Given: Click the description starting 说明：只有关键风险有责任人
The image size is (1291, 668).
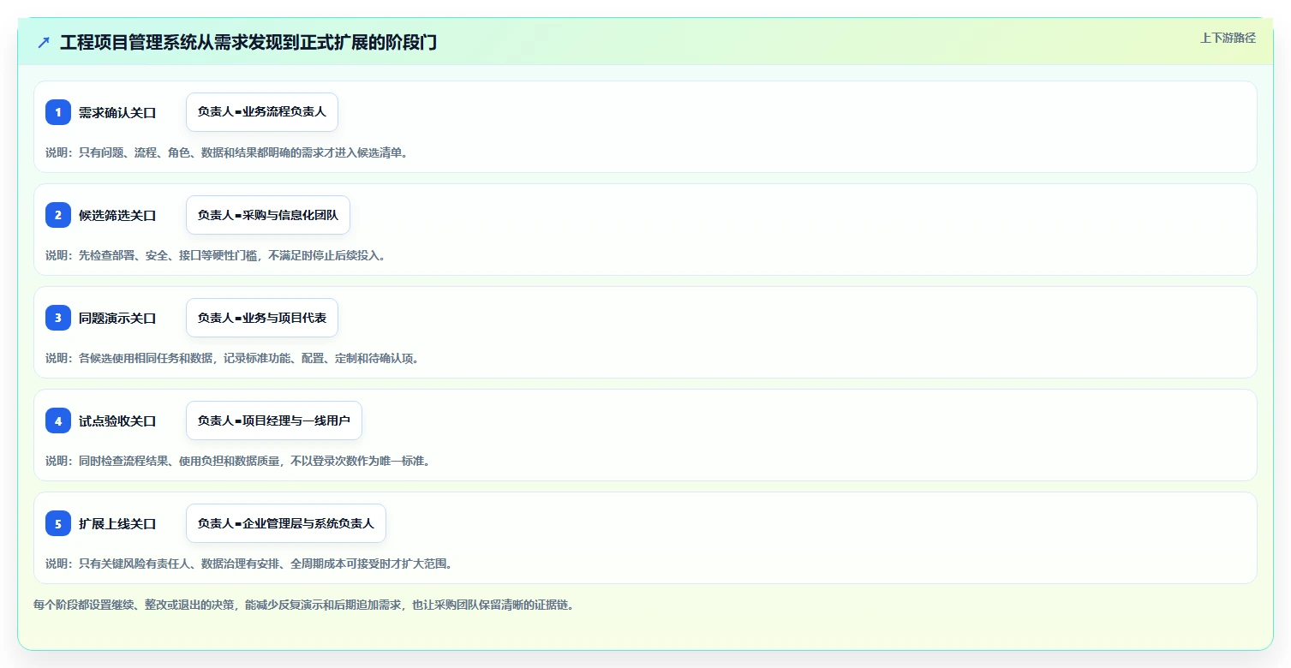Looking at the screenshot, I should click(x=250, y=564).
